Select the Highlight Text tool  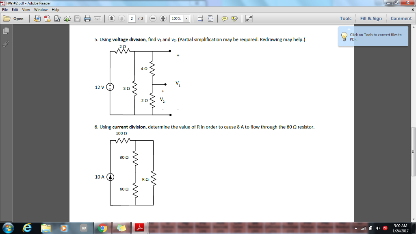(235, 18)
